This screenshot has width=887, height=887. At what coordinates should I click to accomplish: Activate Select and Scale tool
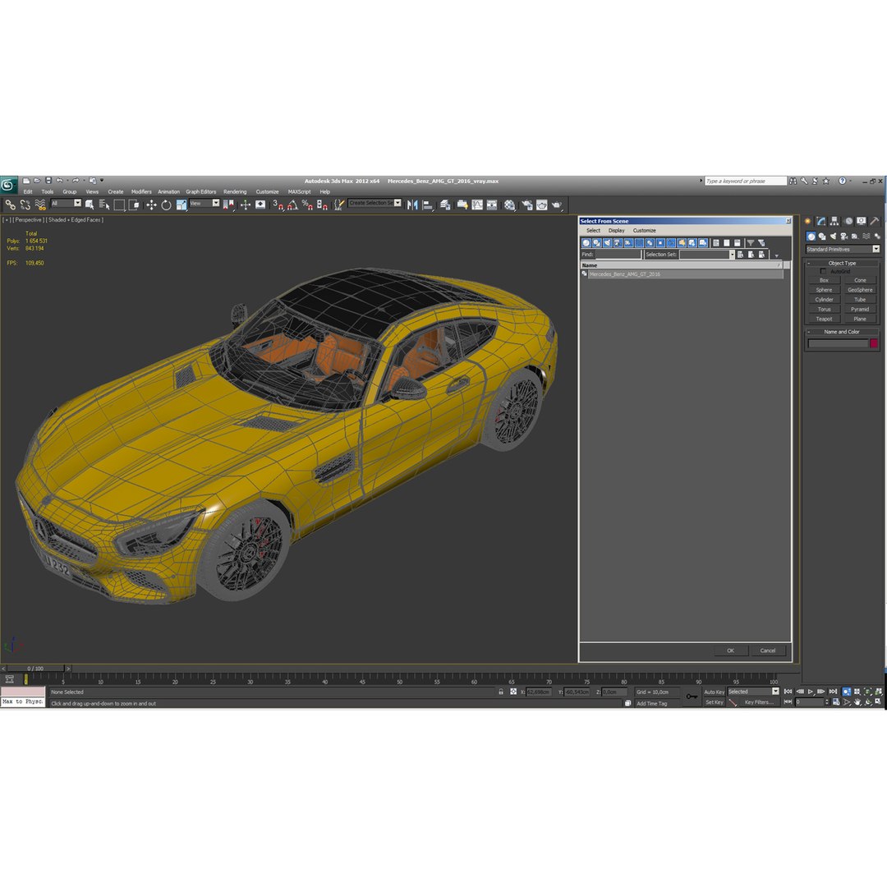181,205
